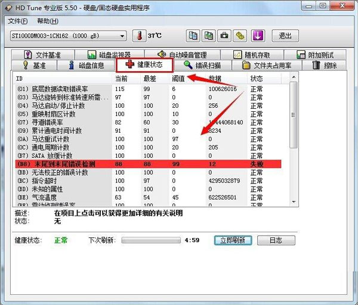Switch to the 文件夹占用率 tab
358x305 pixels.
tap(267, 65)
